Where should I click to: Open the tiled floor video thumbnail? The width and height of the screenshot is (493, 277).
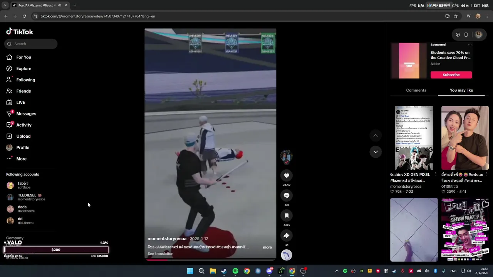[x=414, y=230]
